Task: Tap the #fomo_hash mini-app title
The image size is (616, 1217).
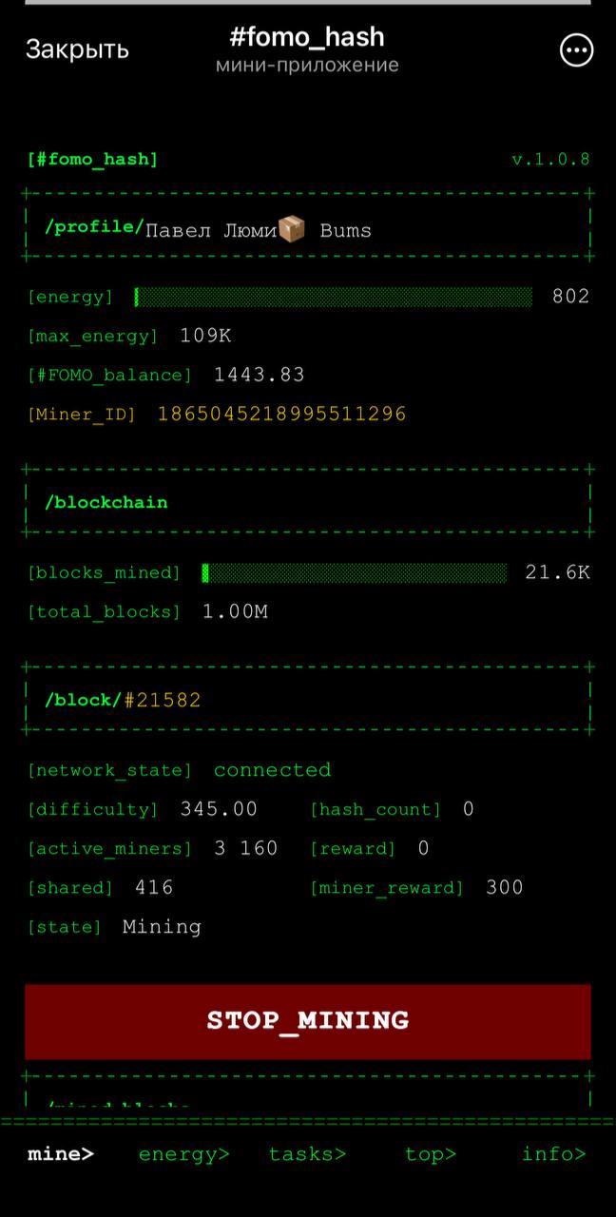Action: pos(307,37)
